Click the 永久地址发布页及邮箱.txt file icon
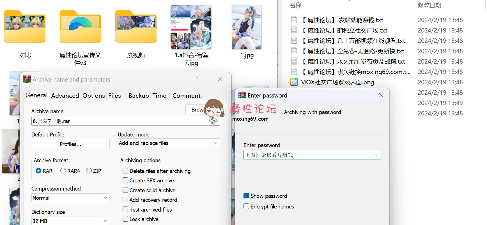This screenshot has width=487, height=225. pos(294,61)
